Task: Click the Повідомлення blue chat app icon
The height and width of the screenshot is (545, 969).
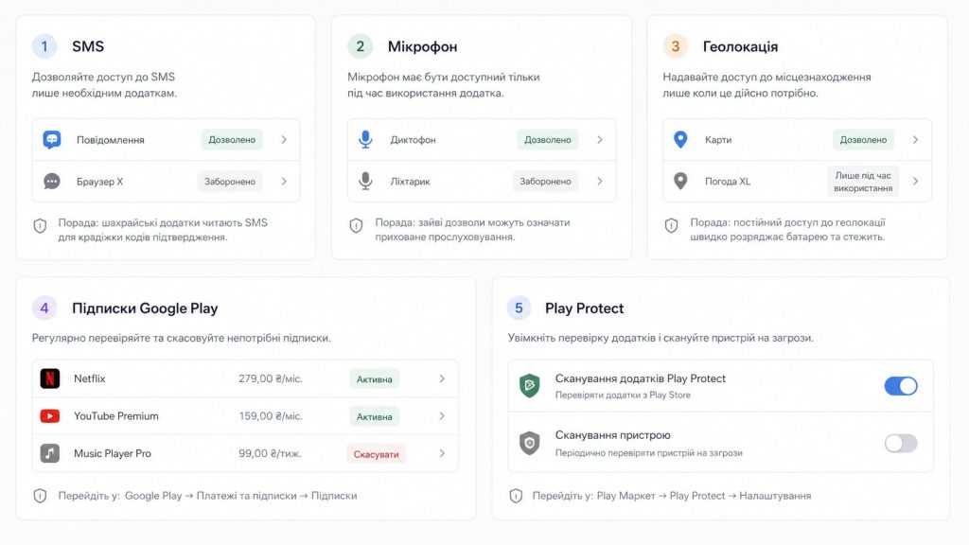Action: (52, 140)
